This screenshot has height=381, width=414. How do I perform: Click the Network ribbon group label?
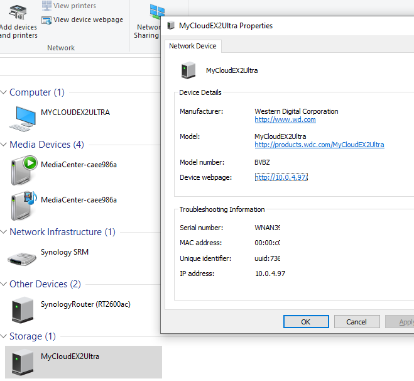[x=61, y=48]
